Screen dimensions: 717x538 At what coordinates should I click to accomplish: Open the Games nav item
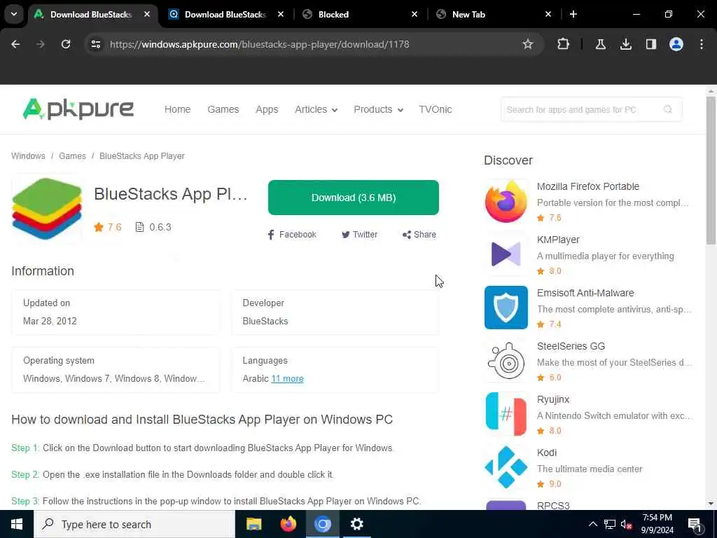(223, 109)
